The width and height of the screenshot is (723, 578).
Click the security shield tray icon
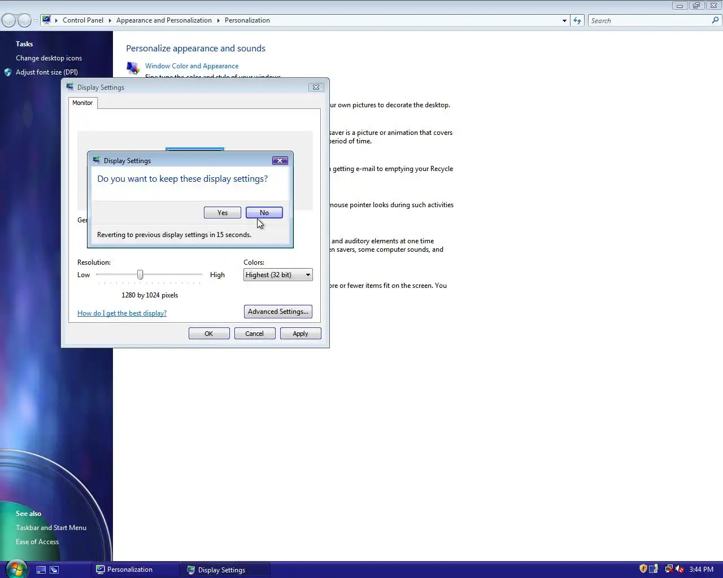pyautogui.click(x=643, y=569)
